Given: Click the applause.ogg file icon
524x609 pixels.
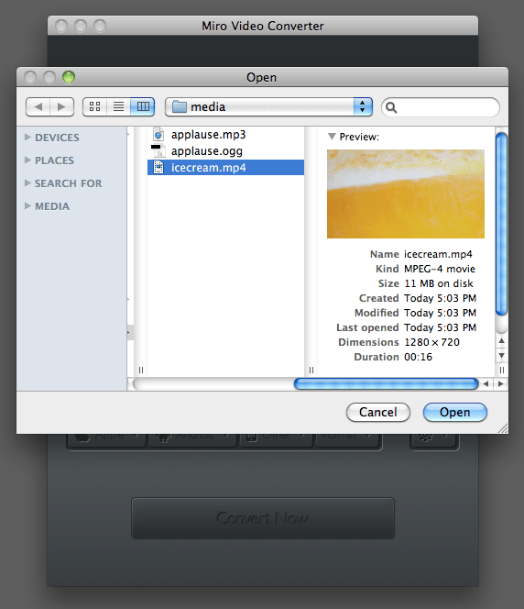Looking at the screenshot, I should pyautogui.click(x=158, y=150).
